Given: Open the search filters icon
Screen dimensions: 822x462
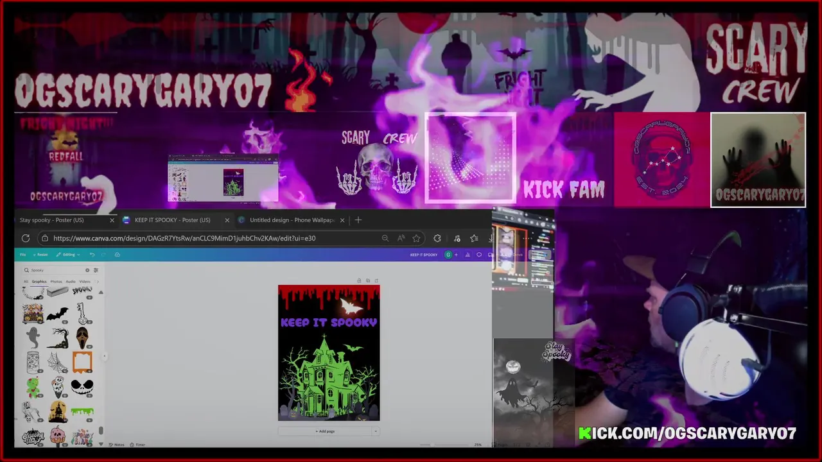Looking at the screenshot, I should (x=96, y=270).
